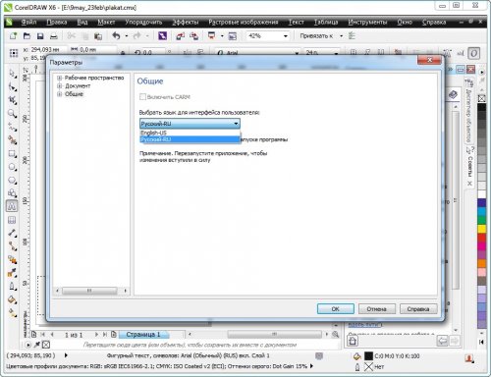The image size is (491, 377).
Task: Pick the blue swatch in palette
Action: coord(481,203)
